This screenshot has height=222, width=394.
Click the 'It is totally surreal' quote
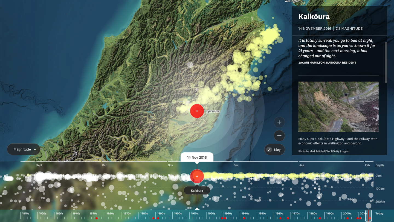click(x=337, y=48)
